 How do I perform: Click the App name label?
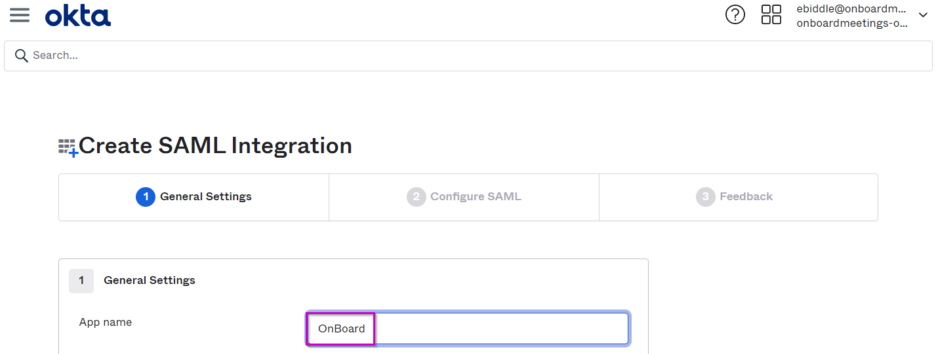coord(106,322)
